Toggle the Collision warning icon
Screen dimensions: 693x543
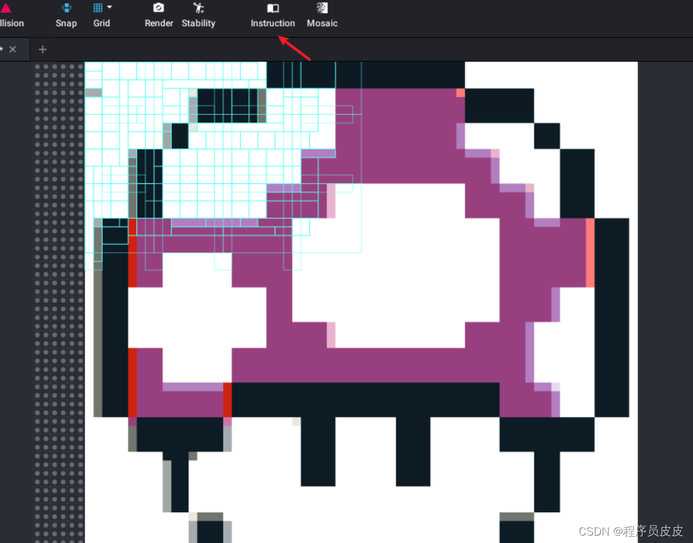point(6,8)
